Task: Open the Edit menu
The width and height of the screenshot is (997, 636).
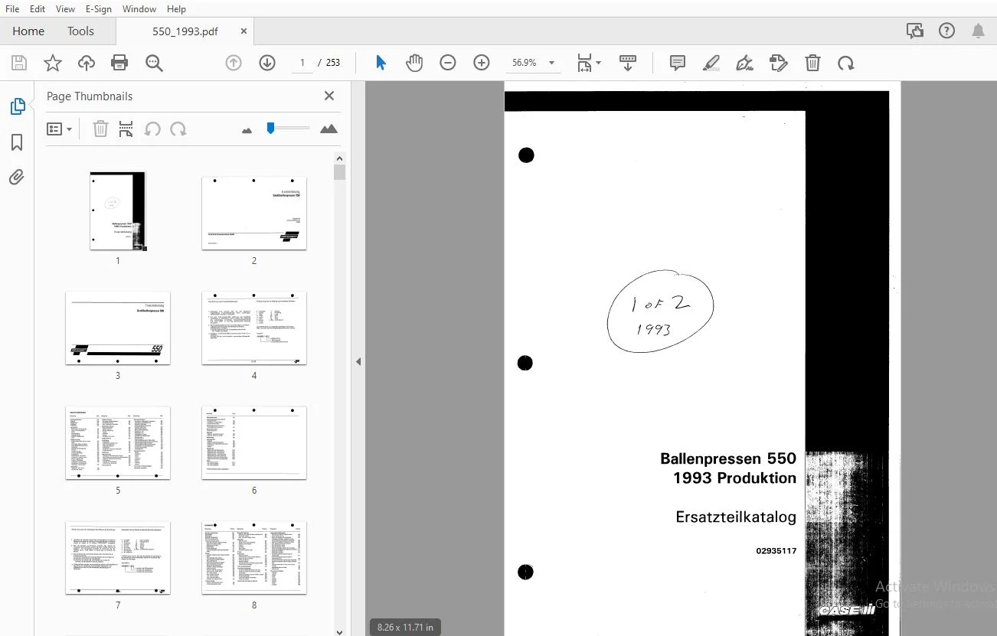Action: click(x=38, y=9)
